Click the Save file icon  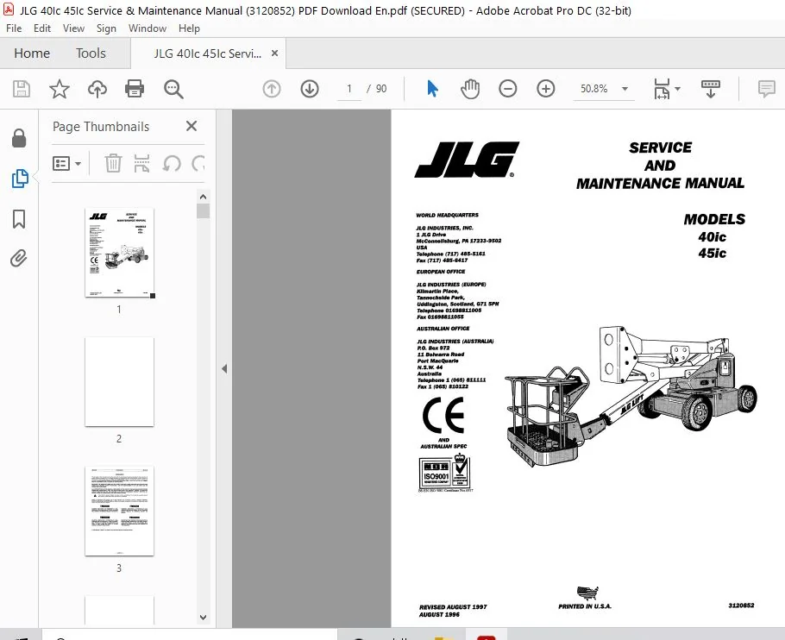[21, 89]
